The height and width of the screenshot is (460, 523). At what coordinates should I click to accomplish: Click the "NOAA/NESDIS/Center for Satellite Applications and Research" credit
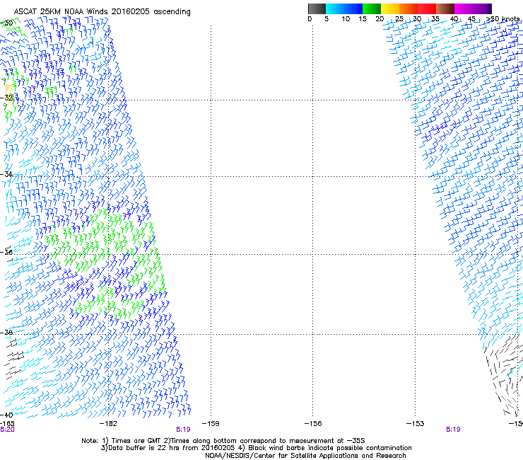305,456
